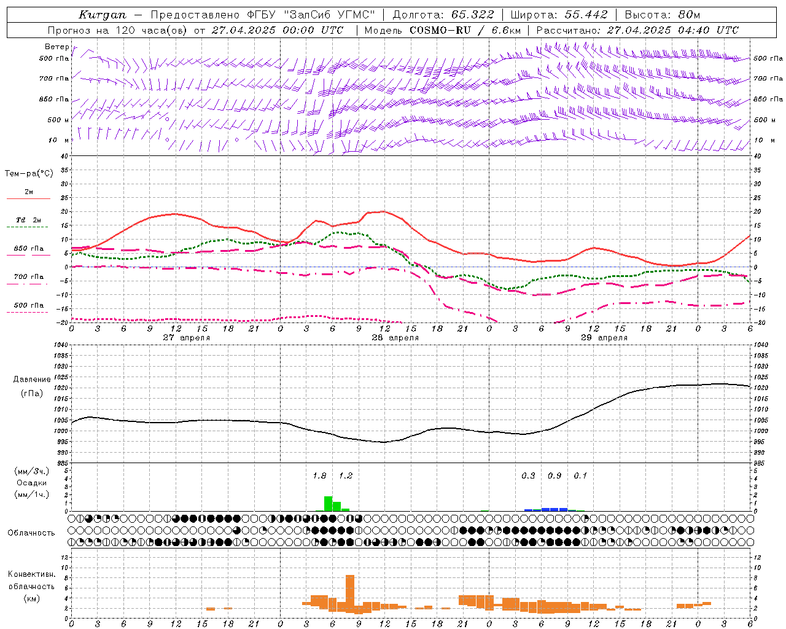
Task: Select the forecast start time 27.04.2025 00:00 UTC
Action: 278,30
